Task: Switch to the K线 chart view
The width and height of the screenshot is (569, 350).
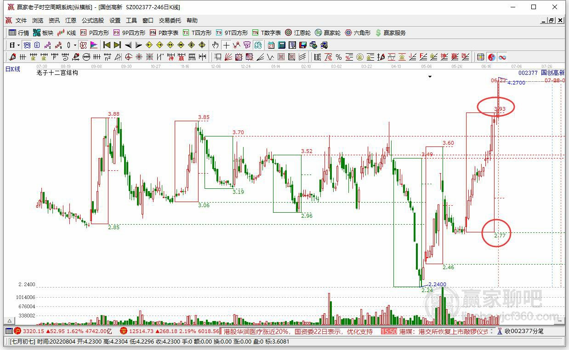Action: tap(67, 33)
